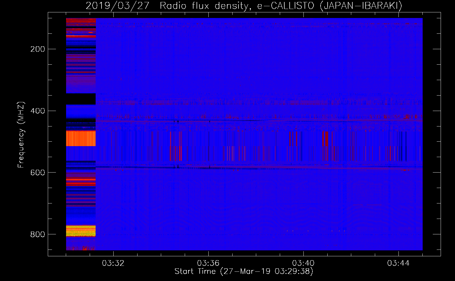The height and width of the screenshot is (281, 455).
Task: Click the 600 frequency tick label
Action: pos(38,173)
